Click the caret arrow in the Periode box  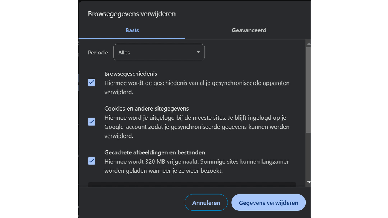coord(198,52)
